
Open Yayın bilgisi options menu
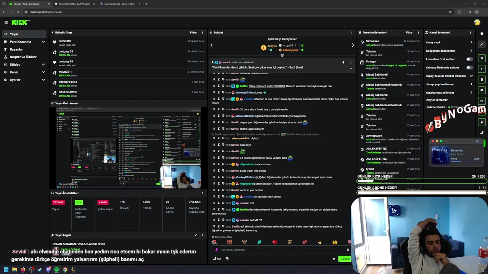pyautogui.click(x=202, y=235)
